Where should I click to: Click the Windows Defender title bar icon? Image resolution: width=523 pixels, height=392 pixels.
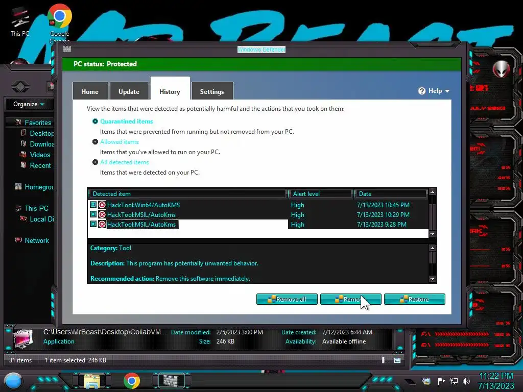(67, 50)
